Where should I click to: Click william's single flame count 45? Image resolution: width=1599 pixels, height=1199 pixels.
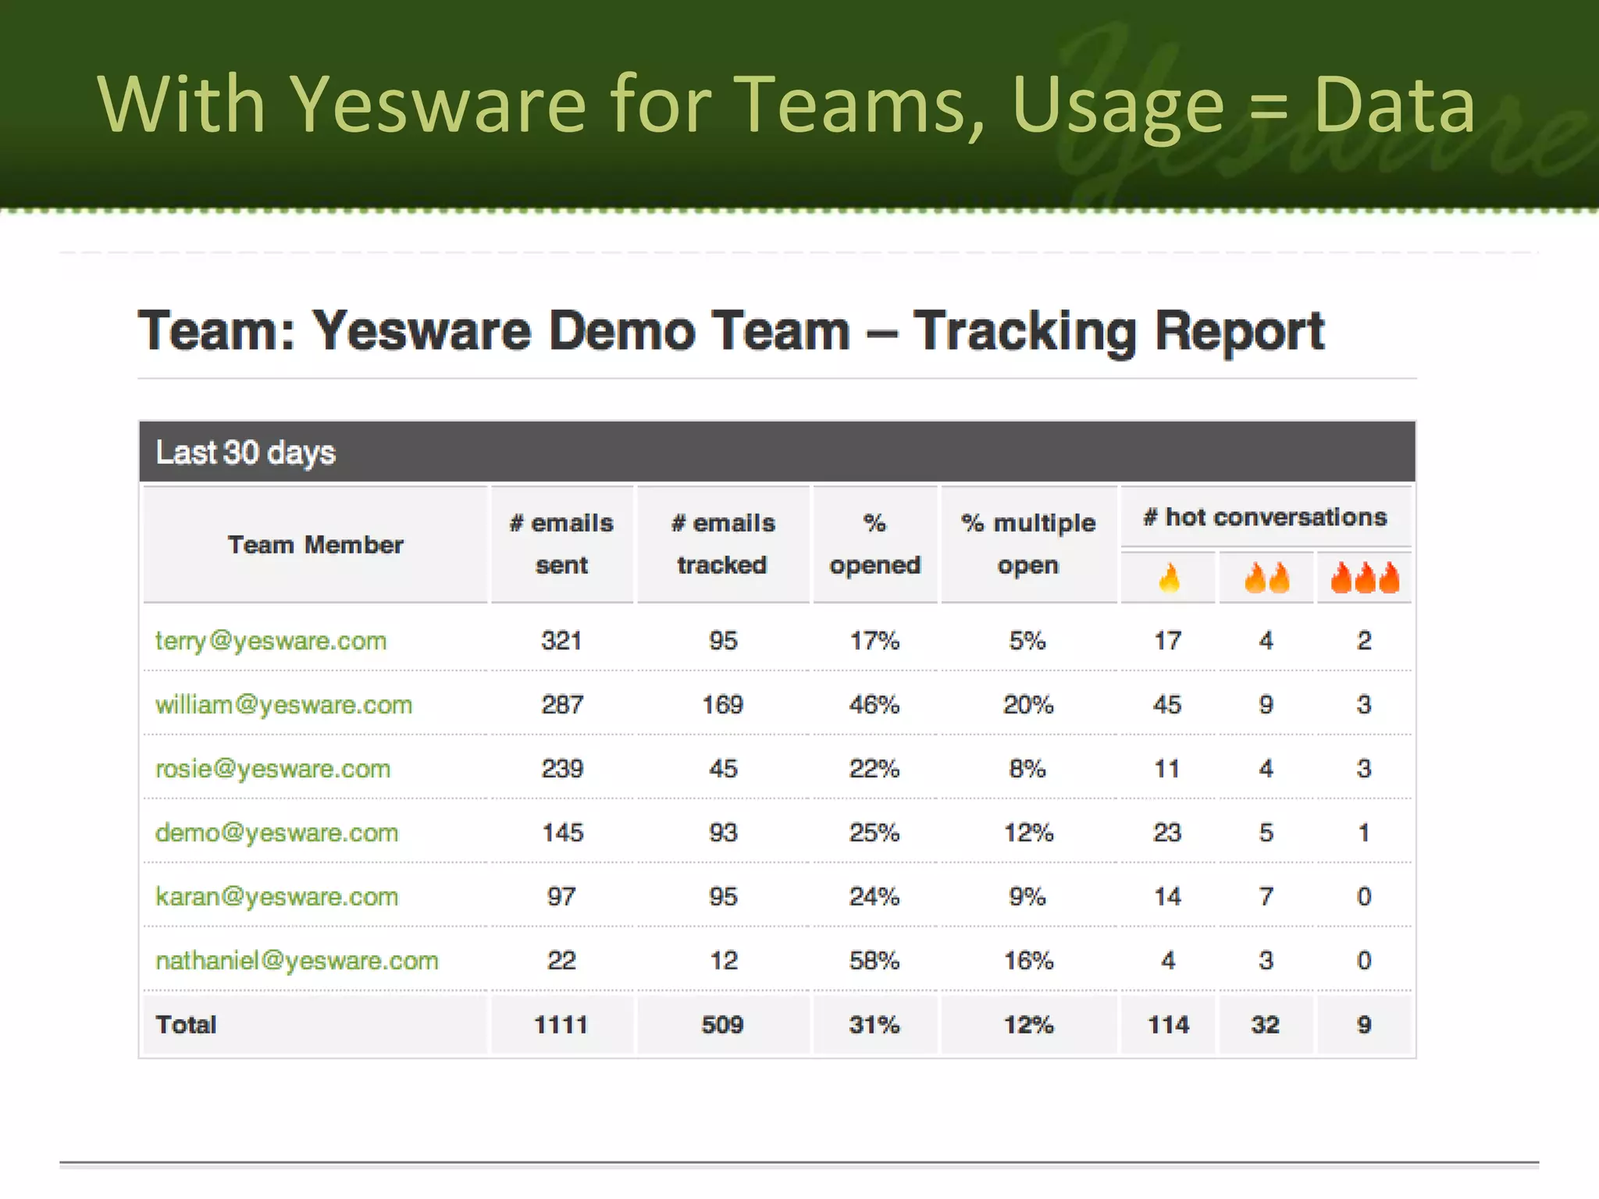click(x=1167, y=705)
